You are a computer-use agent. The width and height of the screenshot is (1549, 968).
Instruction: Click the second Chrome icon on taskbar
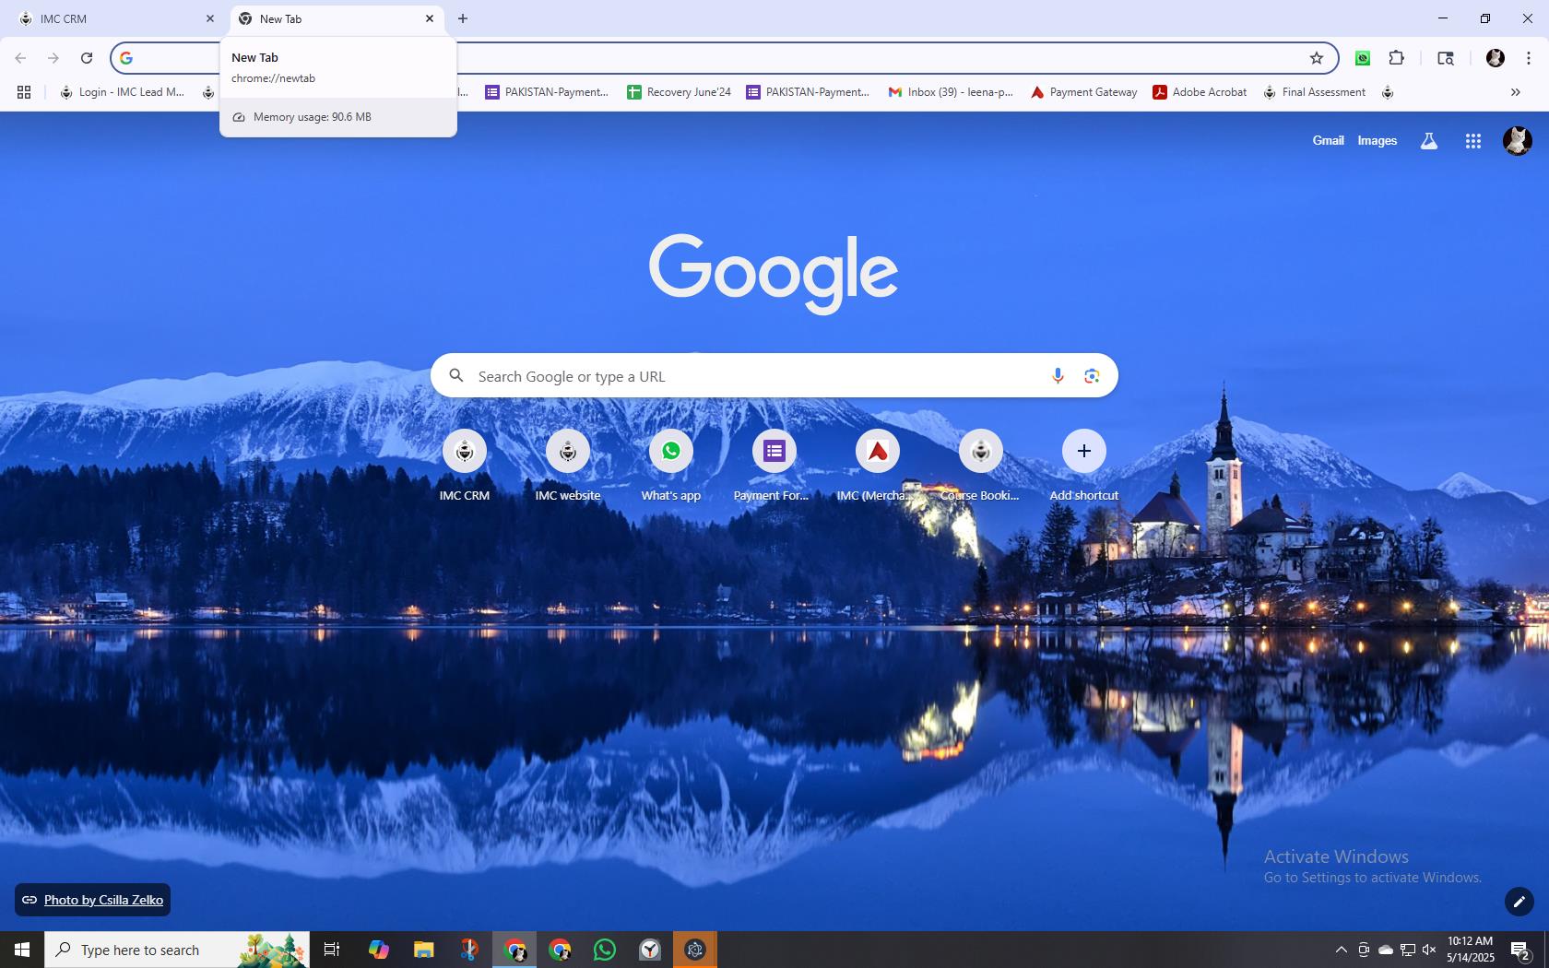tap(560, 950)
